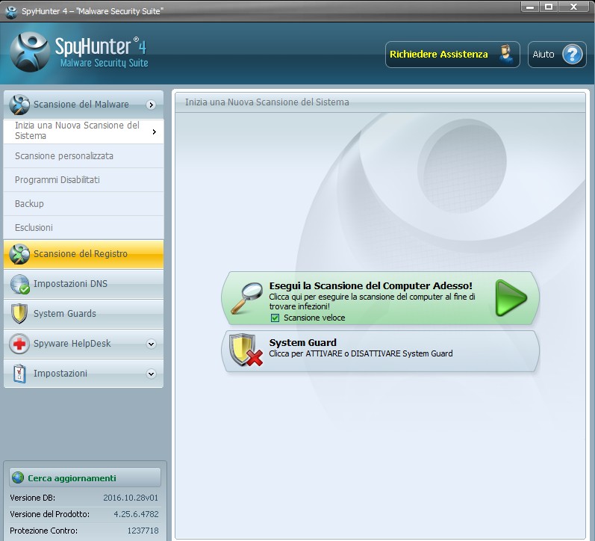595x541 pixels.
Task: Click the Scansione veloce label text
Action: point(314,318)
